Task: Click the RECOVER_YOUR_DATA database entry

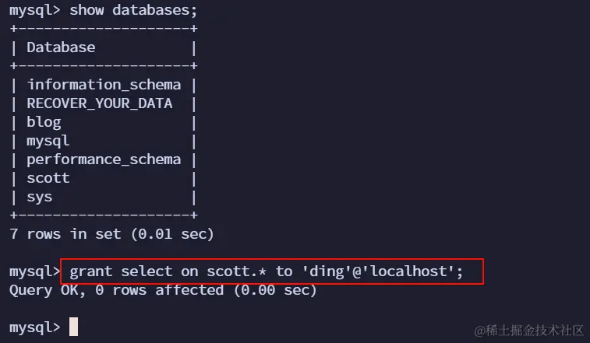Action: (x=100, y=103)
